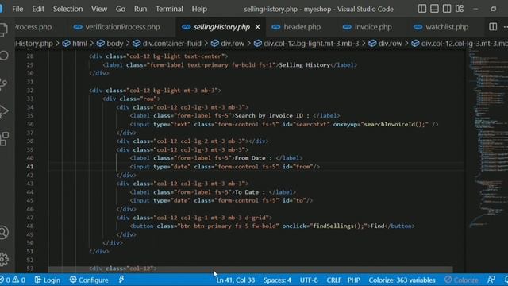Open Customize Layout icon

coord(460,9)
